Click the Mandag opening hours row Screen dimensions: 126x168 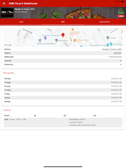(63, 79)
